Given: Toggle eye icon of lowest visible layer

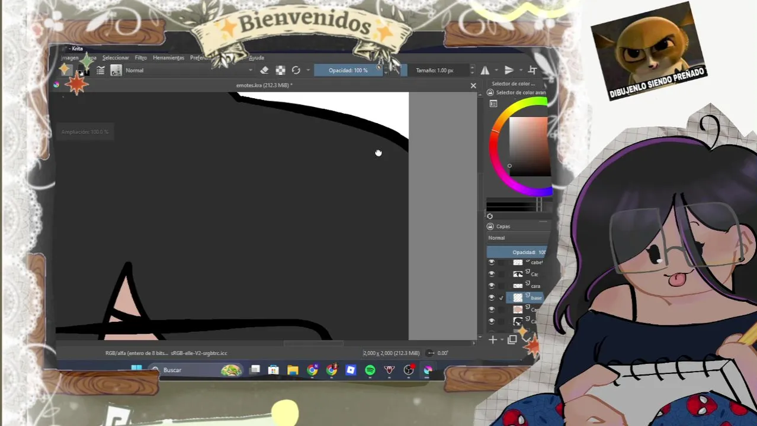Looking at the screenshot, I should point(491,321).
